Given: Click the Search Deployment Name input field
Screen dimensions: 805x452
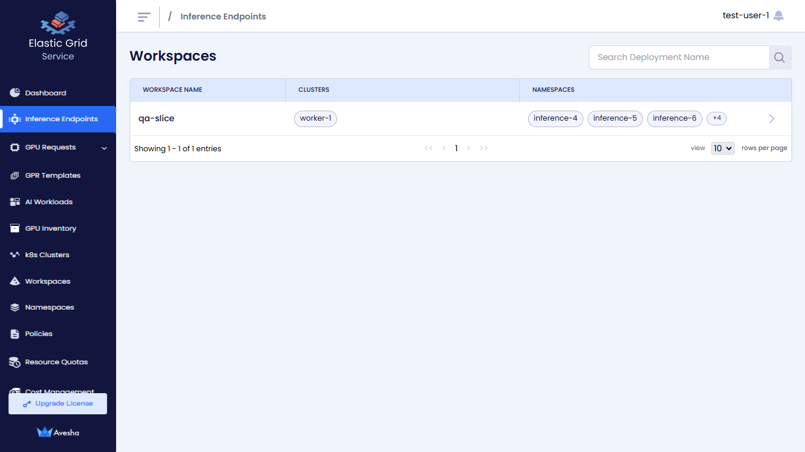Looking at the screenshot, I should 678,57.
